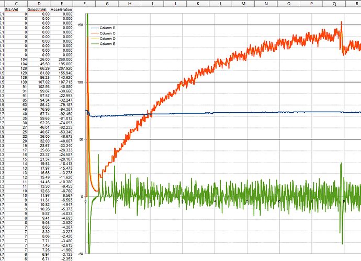The height and width of the screenshot is (261, 361).
Task: Select the Column D legend entry
Action: pyautogui.click(x=103, y=39)
